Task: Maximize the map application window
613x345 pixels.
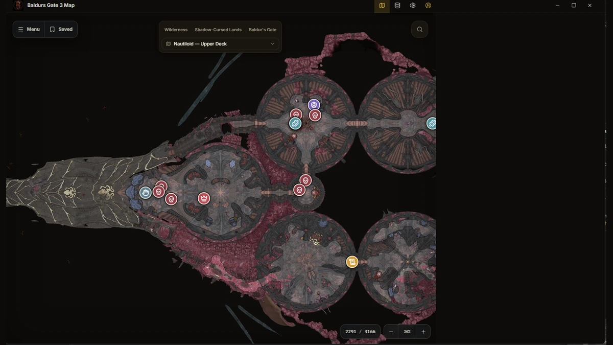Action: pyautogui.click(x=574, y=6)
